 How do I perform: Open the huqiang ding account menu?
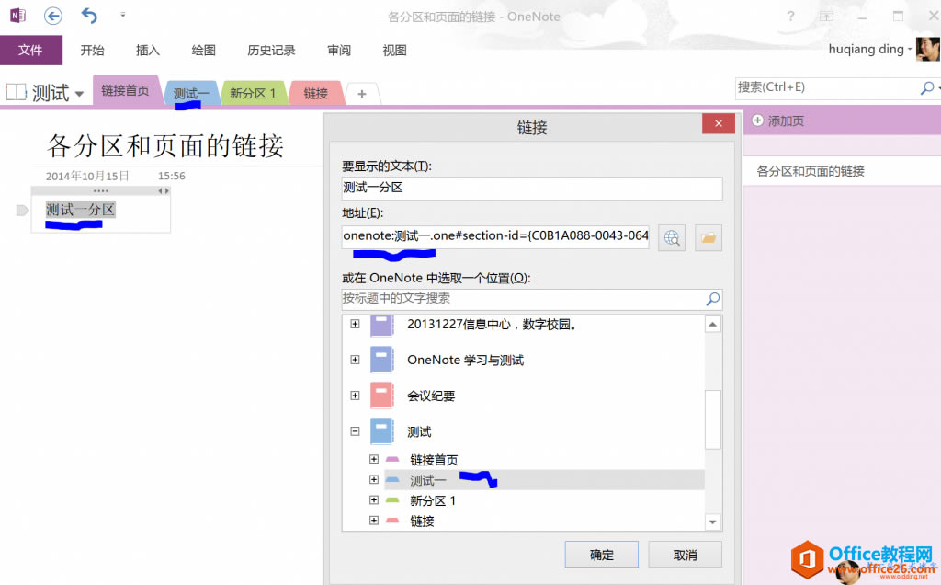869,50
